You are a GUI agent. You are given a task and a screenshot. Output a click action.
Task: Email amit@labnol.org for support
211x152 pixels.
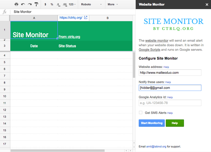156,146
